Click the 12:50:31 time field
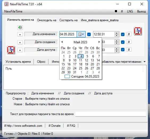The image size is (150, 139). (104, 34)
